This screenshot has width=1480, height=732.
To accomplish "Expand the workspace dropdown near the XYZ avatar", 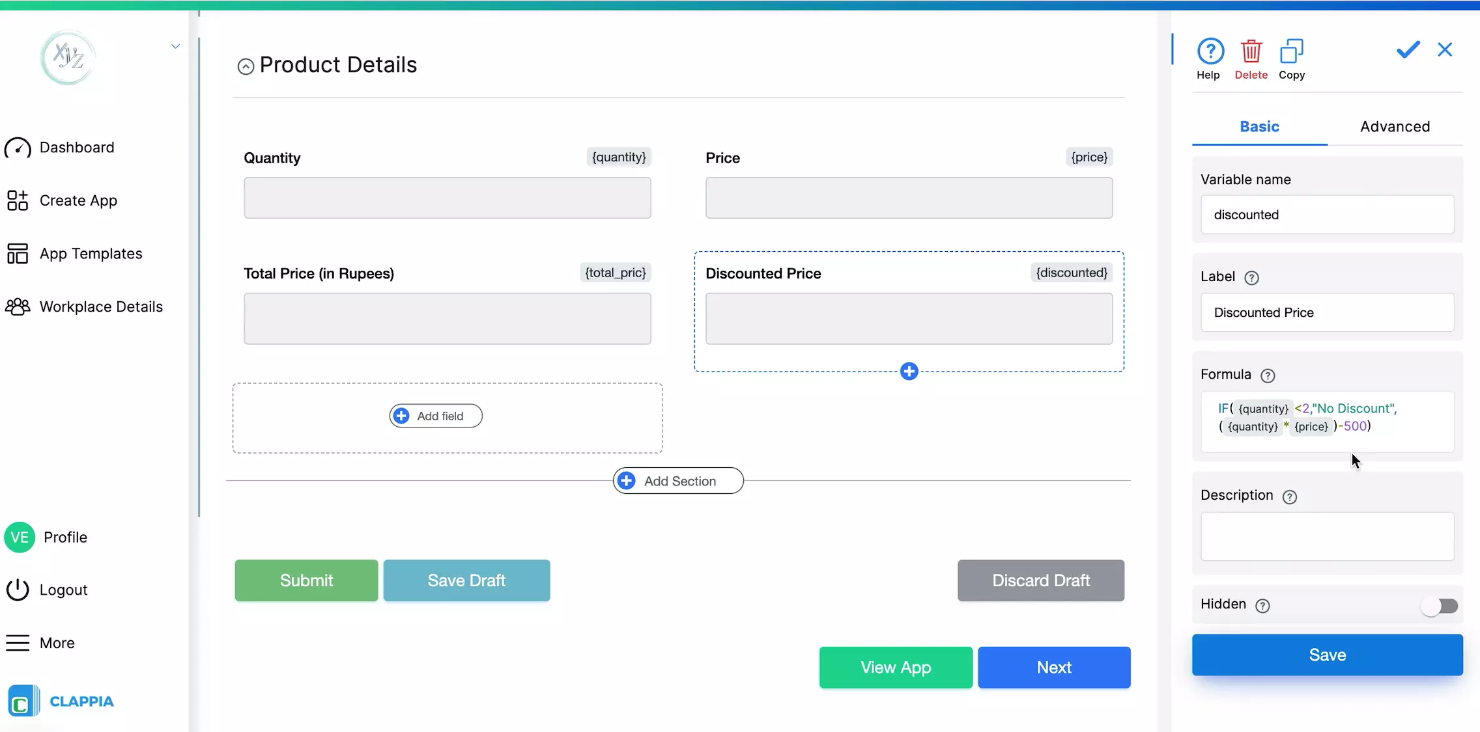I will tap(175, 46).
